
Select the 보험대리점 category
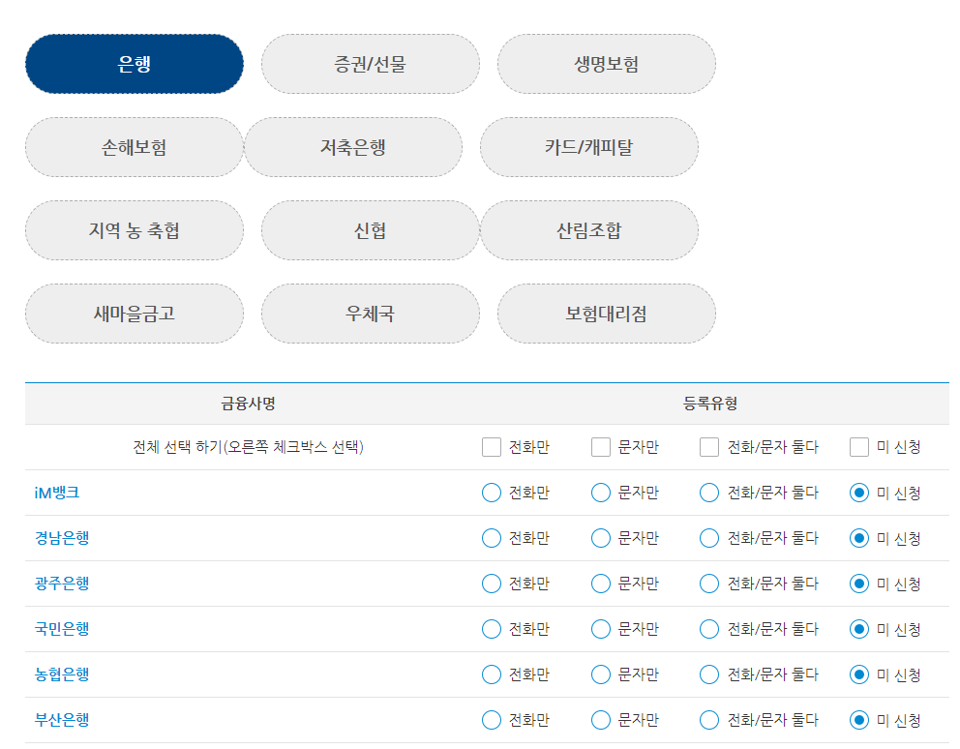606,313
